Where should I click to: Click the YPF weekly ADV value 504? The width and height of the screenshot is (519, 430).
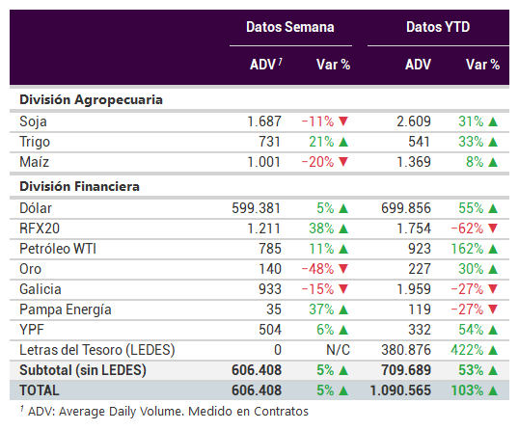click(x=270, y=330)
